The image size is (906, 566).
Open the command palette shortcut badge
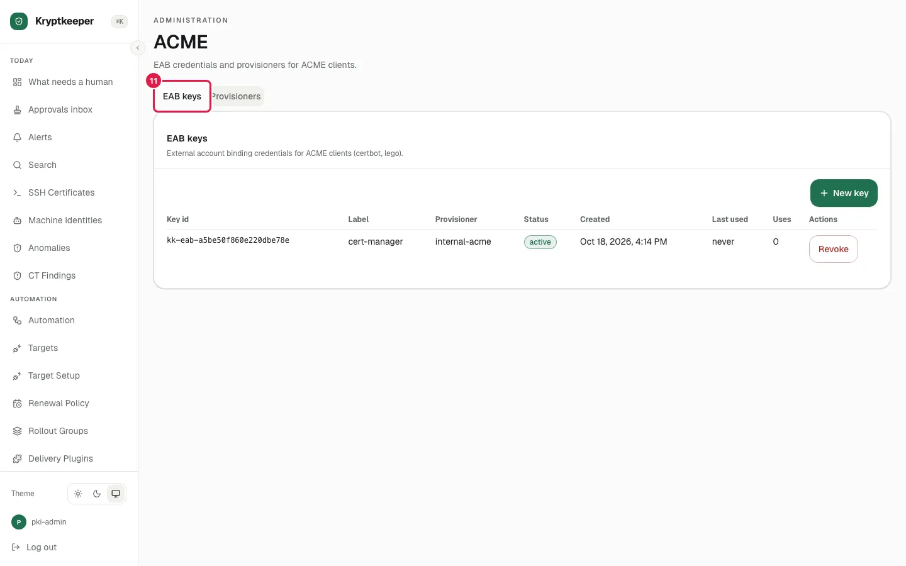(x=120, y=21)
